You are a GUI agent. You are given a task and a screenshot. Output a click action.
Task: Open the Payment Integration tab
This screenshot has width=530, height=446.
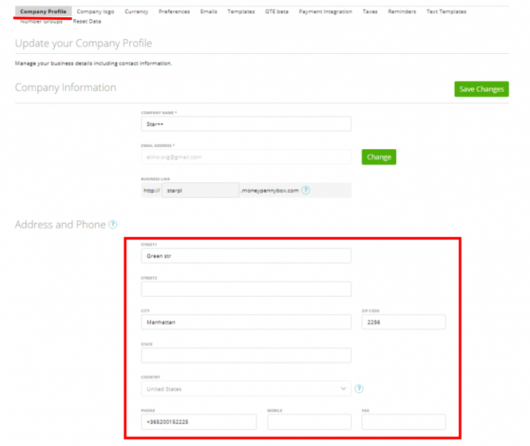325,11
